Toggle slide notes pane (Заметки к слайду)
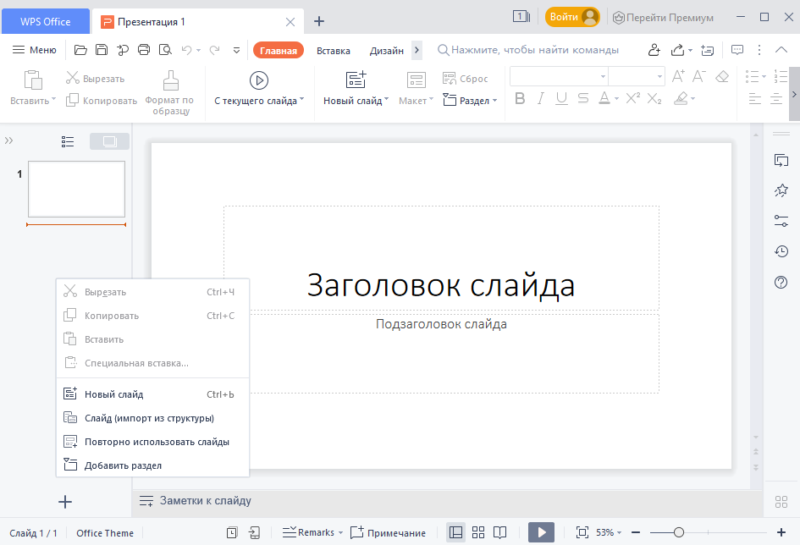This screenshot has height=545, width=800. click(x=196, y=501)
